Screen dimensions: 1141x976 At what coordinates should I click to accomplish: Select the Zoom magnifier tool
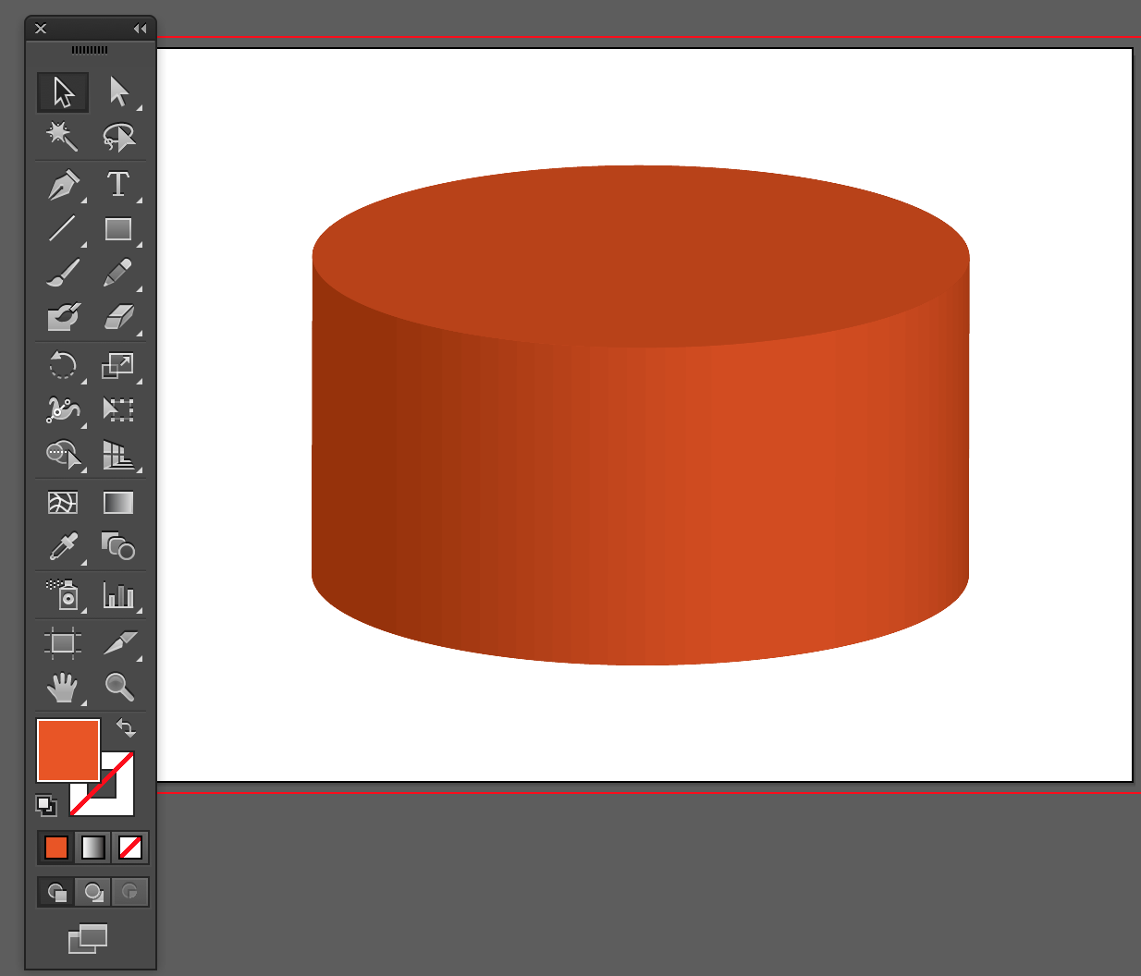118,687
